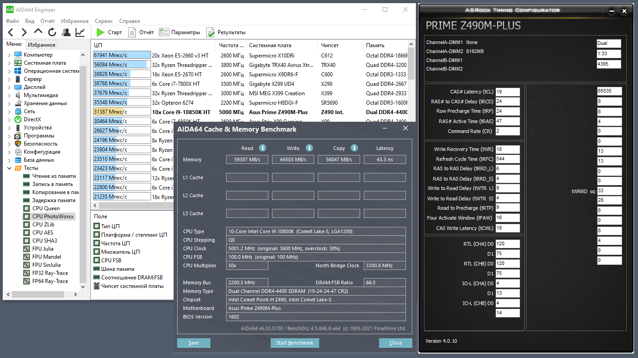This screenshot has width=638, height=358.
Task: Select the 20x Xeon E5-2660 v3 HT row
Action: click(250, 55)
